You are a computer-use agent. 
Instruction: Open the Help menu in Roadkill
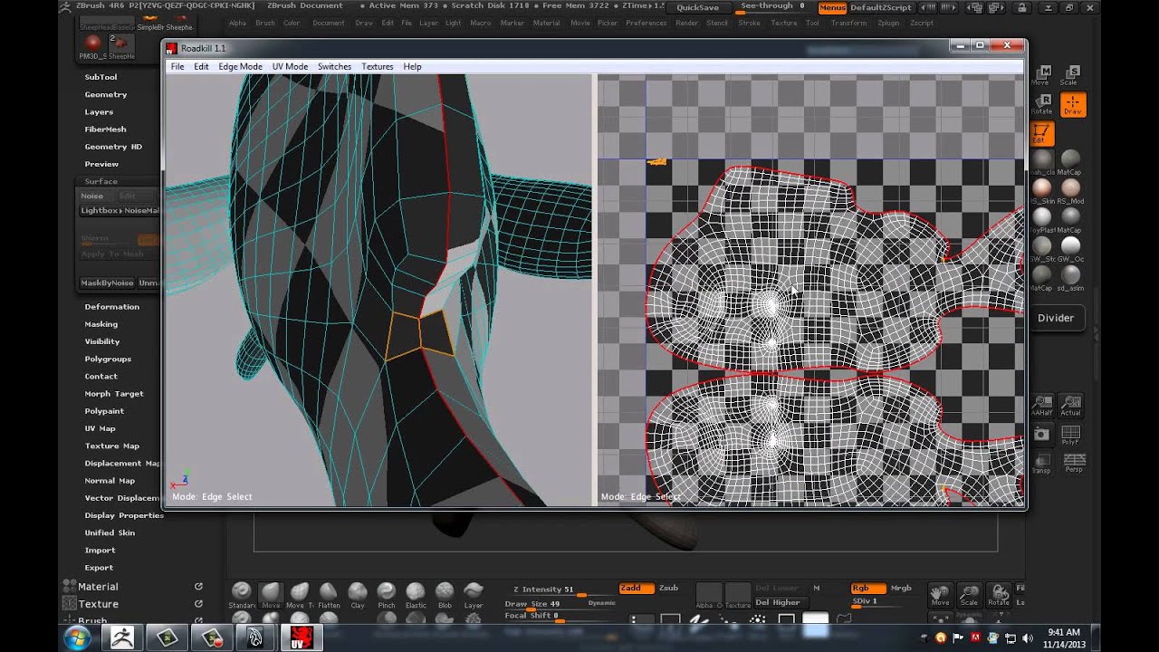tap(412, 66)
